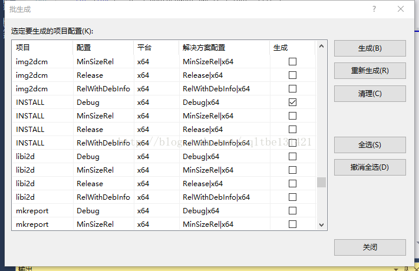The image size is (419, 271).
Task: Click the list scrollbar thumb
Action: pos(321,183)
